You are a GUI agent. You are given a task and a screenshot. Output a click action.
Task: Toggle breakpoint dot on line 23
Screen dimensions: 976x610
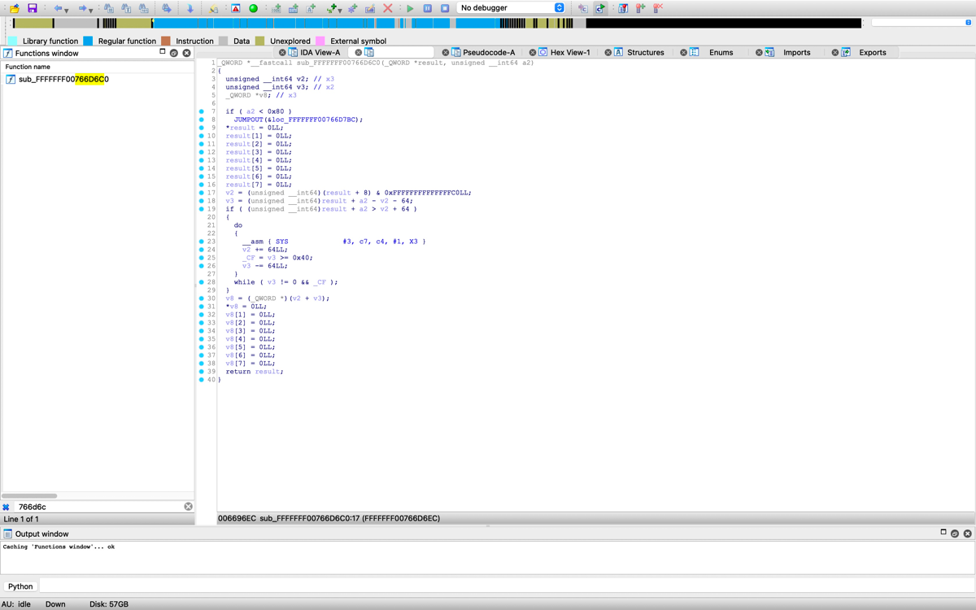(202, 242)
